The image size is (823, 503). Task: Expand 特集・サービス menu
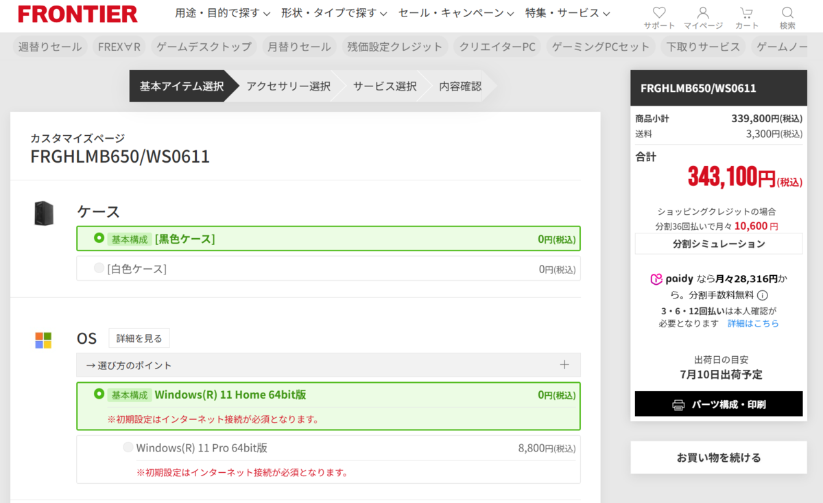pyautogui.click(x=567, y=13)
